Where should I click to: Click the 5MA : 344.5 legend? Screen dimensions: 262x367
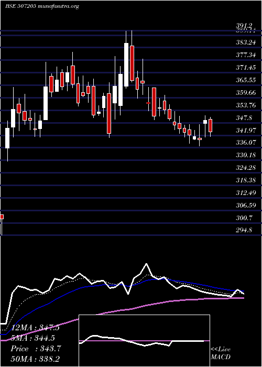click(x=33, y=339)
